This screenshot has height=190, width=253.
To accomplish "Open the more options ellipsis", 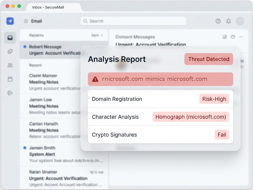I will pyautogui.click(x=241, y=37).
